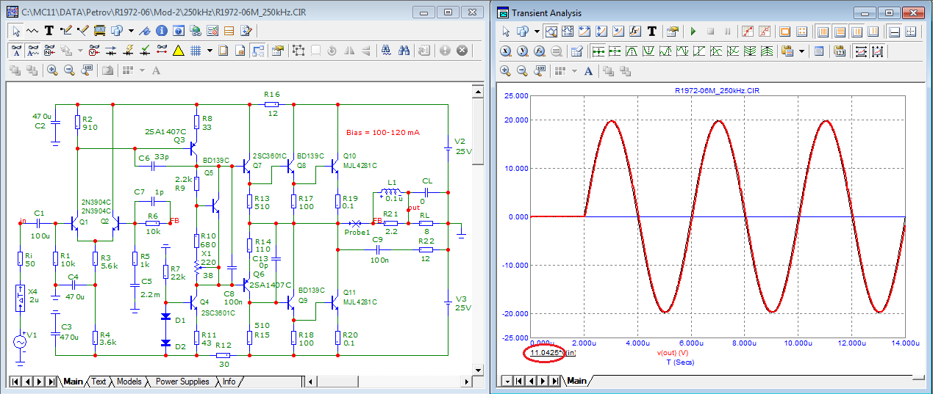Open the dropdown arrow left of Scale mode
Image resolution: width=933 pixels, height=394 pixels.
click(537, 32)
